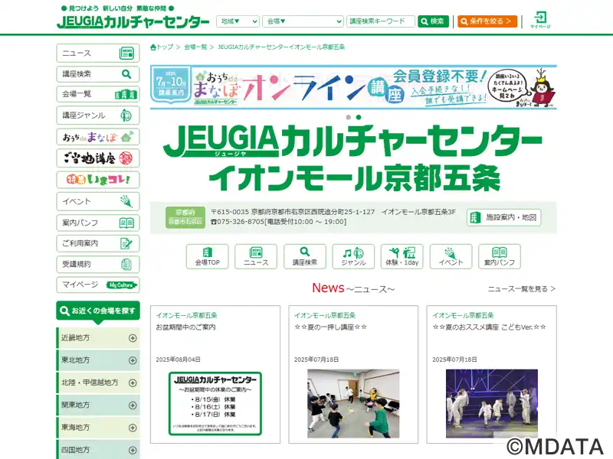Click the My Culture badge beside マイページ
613x459 pixels.
(122, 285)
